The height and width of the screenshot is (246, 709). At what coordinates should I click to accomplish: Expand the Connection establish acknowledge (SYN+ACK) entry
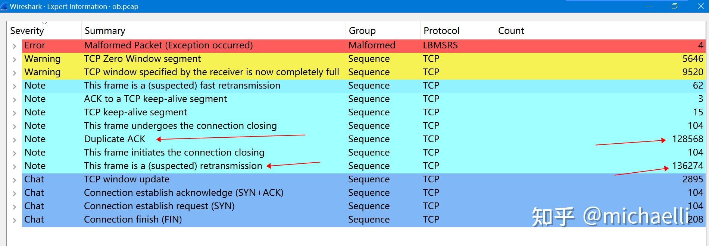pyautogui.click(x=14, y=192)
